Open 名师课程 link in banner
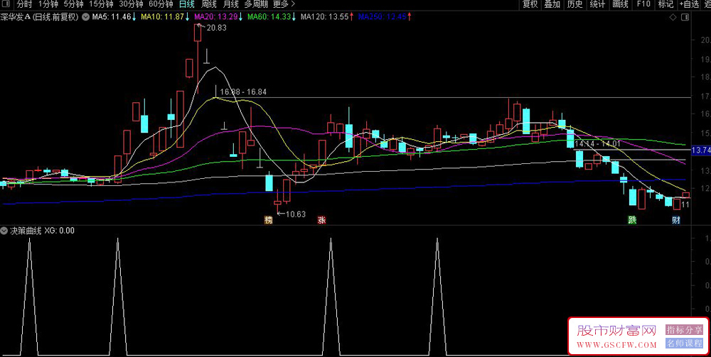The width and height of the screenshot is (711, 357). 684,343
